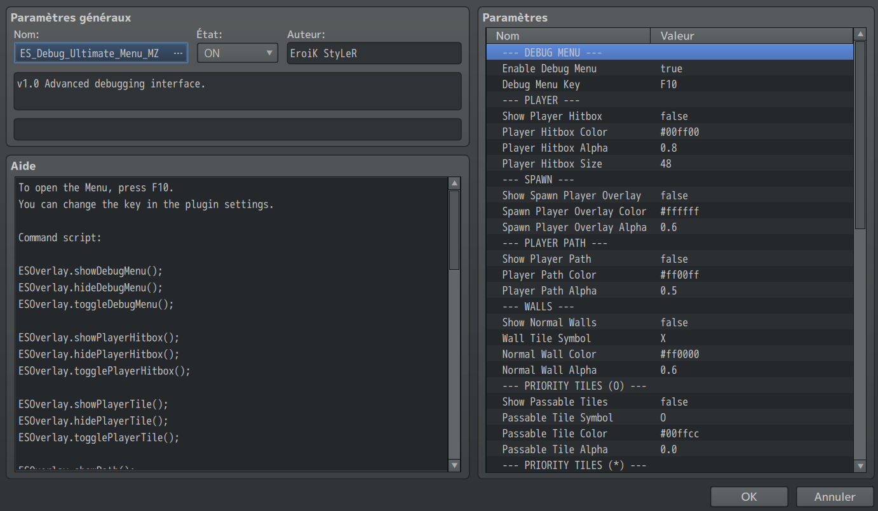The width and height of the screenshot is (878, 511).
Task: Select the Debug Menu Key parameter
Action: click(x=541, y=84)
